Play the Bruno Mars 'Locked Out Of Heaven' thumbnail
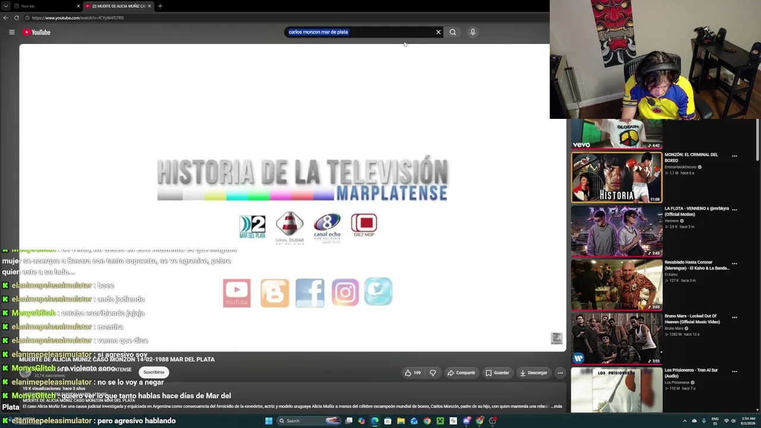761x428 pixels. (x=617, y=339)
